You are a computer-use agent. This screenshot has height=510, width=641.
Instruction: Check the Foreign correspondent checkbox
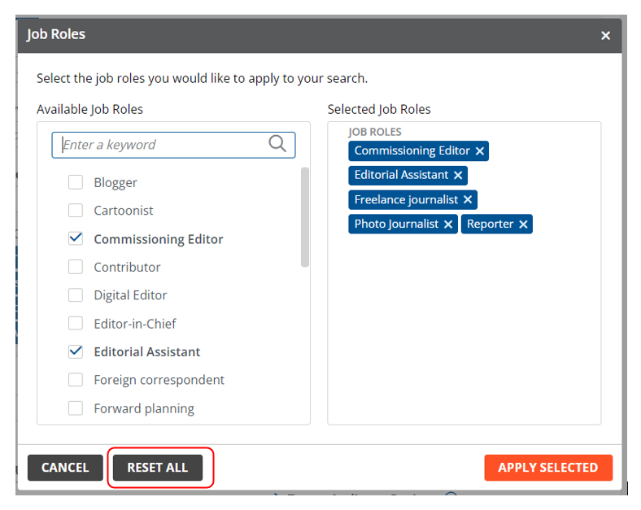(x=76, y=380)
